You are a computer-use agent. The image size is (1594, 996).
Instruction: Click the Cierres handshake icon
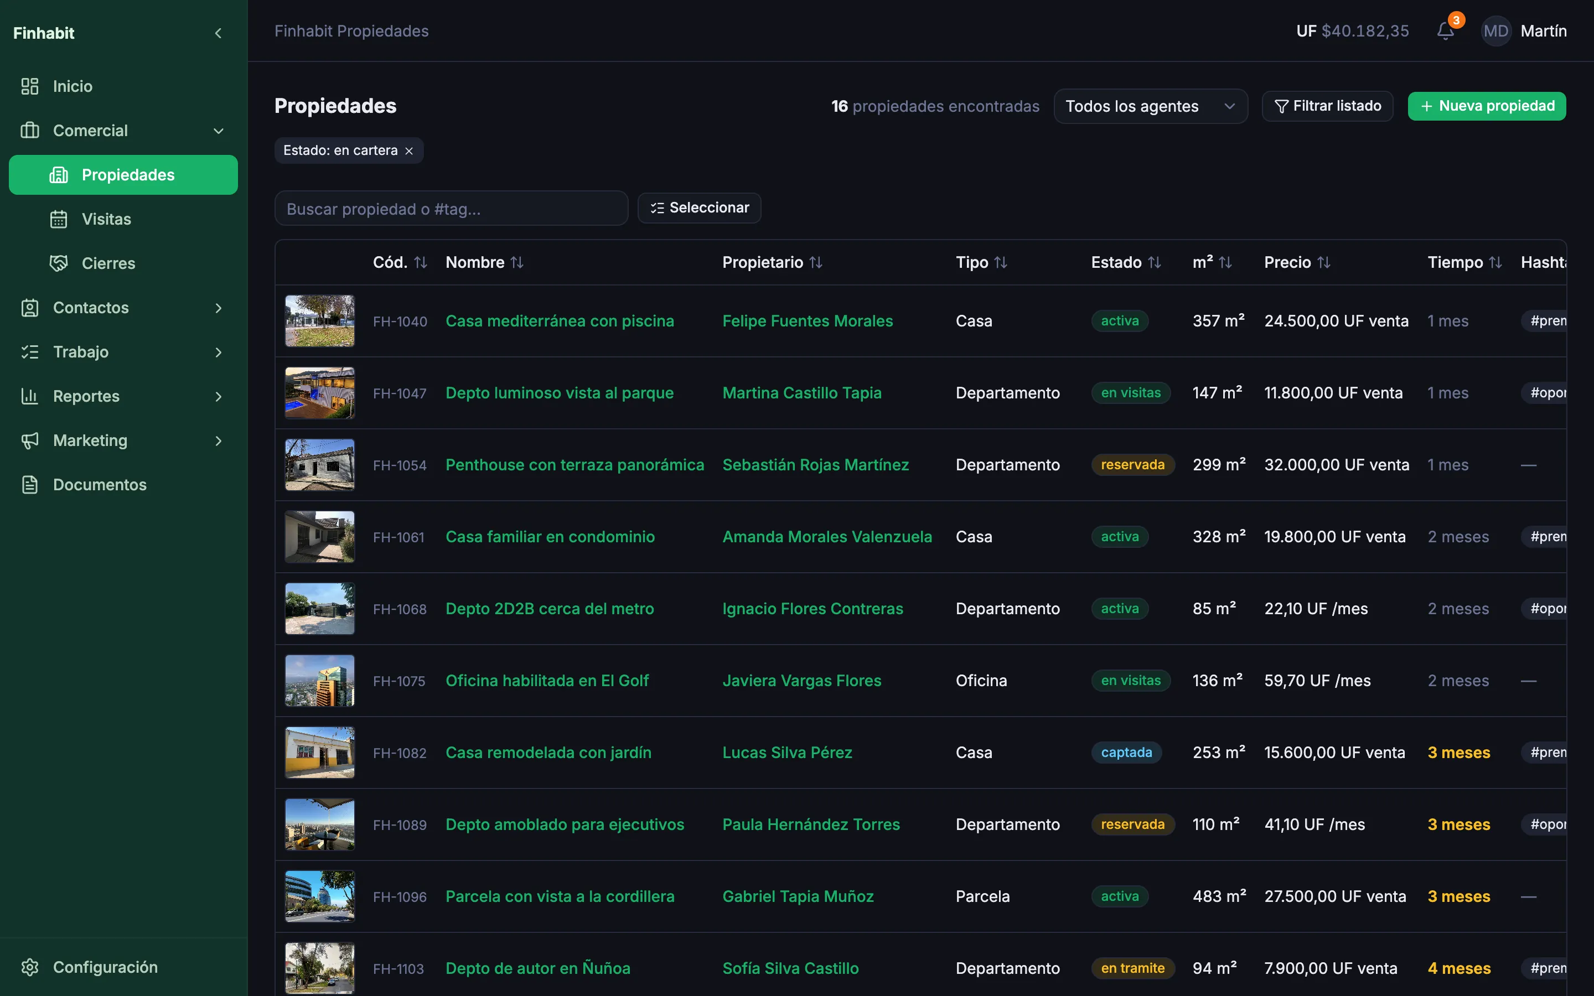[x=59, y=263]
